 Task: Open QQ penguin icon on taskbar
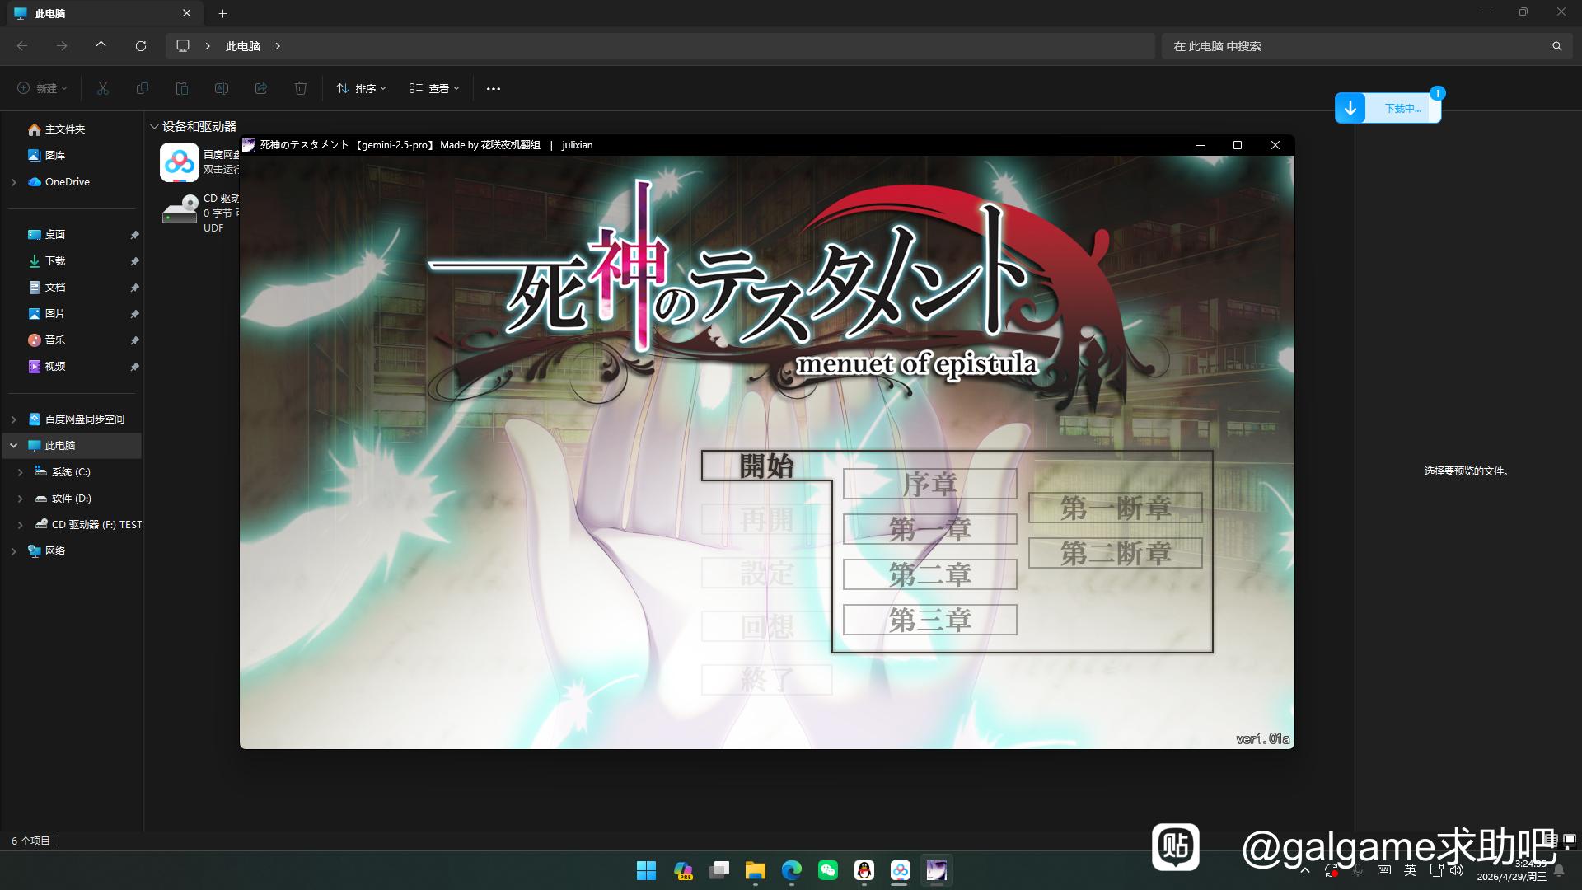[x=864, y=870]
